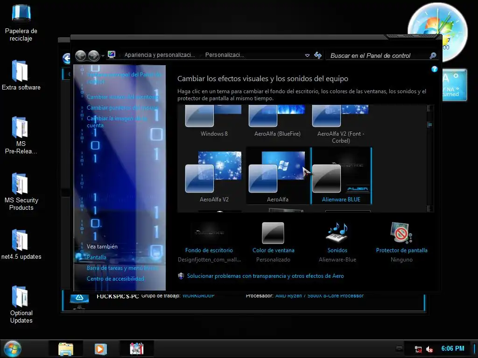Open the Extra software folder icon
Viewport: 478px width, 358px height.
[21, 75]
